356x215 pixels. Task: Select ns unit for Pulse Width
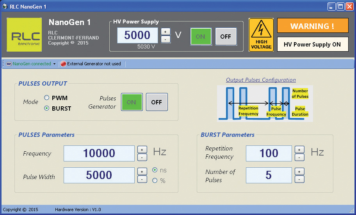[155, 170]
